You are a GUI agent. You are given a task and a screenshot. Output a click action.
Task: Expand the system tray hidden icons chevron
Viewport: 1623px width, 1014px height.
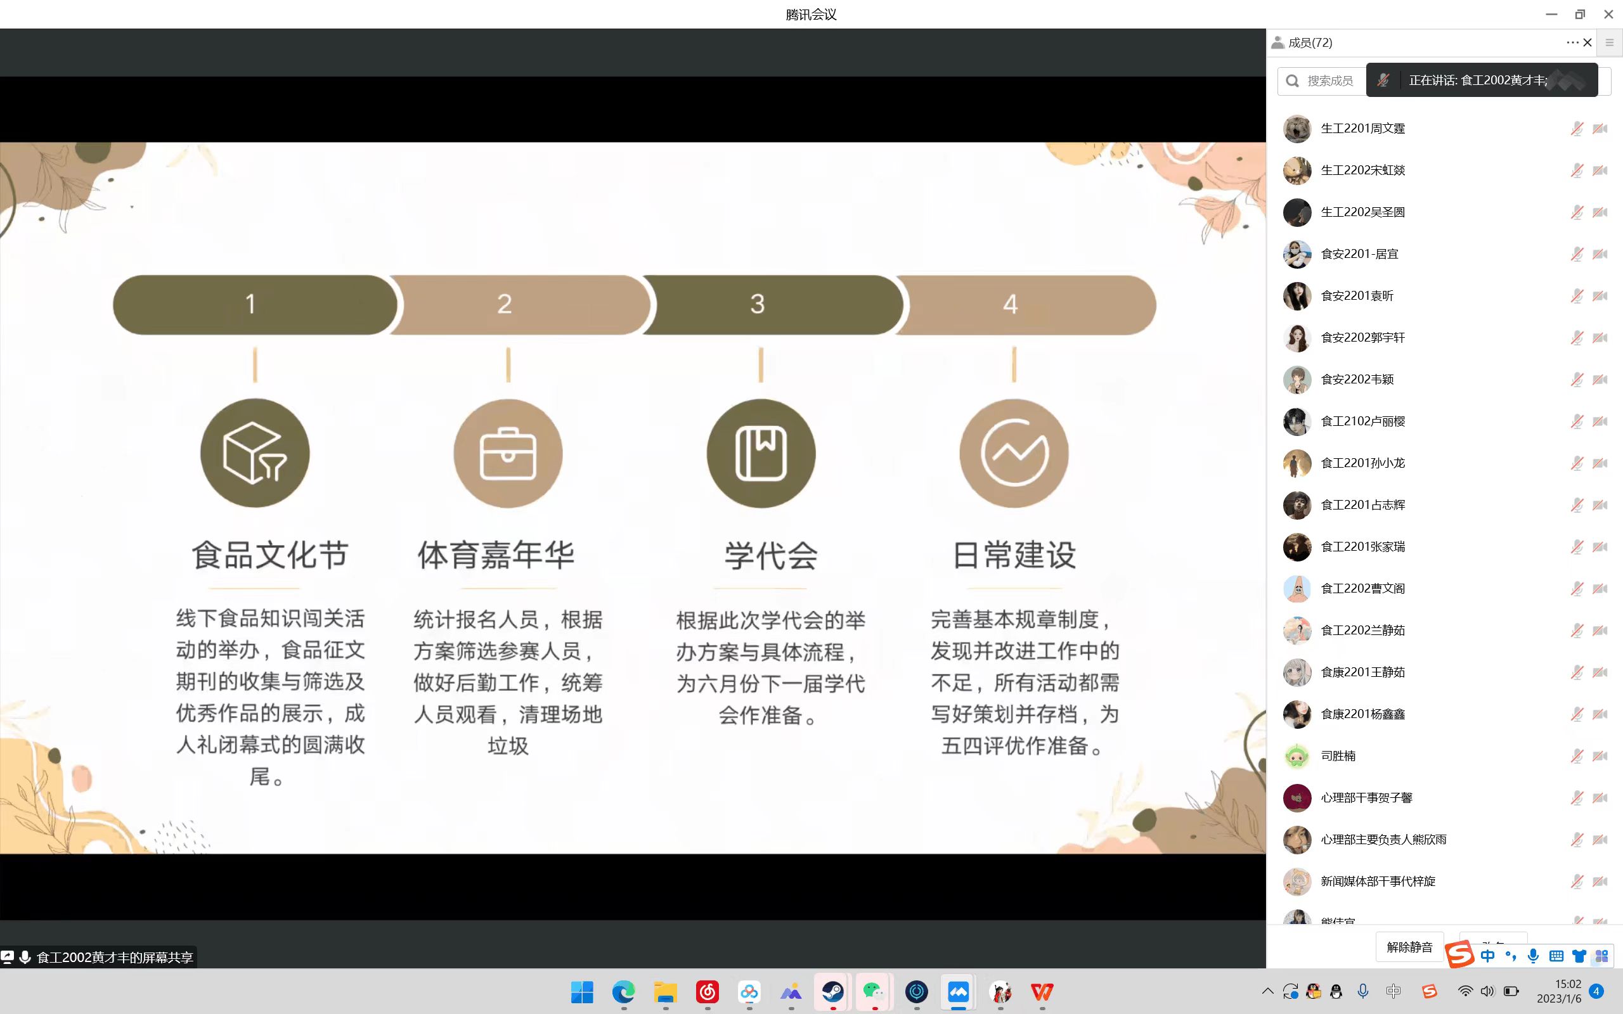pyautogui.click(x=1267, y=991)
